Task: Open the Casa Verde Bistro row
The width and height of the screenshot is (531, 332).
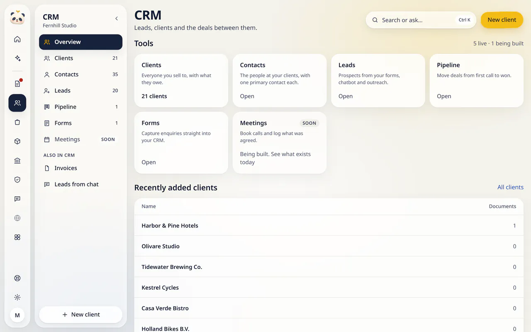Action: point(329,308)
